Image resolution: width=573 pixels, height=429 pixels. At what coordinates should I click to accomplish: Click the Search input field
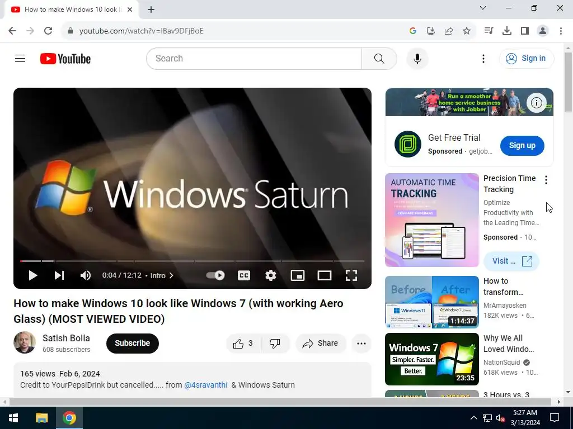click(254, 58)
